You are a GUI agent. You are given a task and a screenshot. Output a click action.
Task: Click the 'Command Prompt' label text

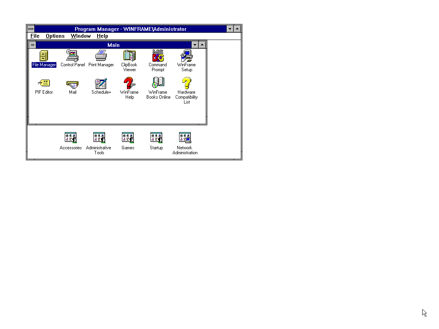click(x=158, y=67)
